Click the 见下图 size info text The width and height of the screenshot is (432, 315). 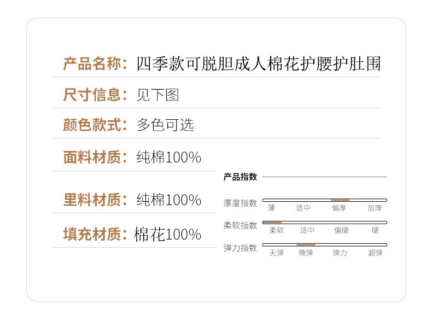pos(157,95)
